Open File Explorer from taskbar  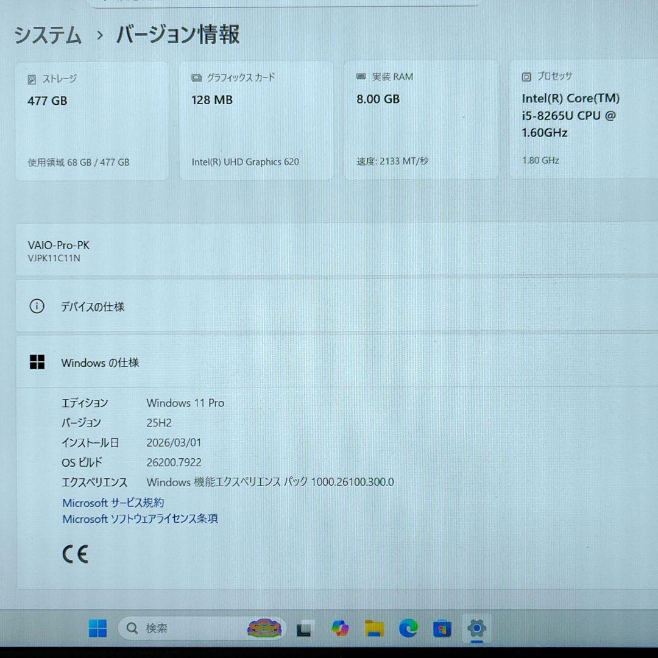(x=374, y=628)
